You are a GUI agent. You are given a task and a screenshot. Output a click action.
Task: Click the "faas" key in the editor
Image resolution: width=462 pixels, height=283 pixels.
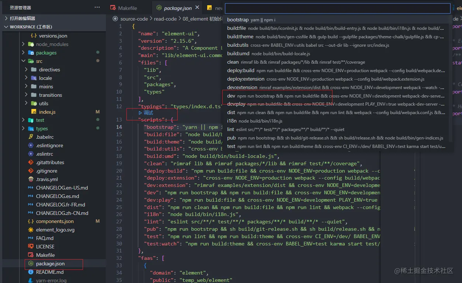click(x=147, y=258)
